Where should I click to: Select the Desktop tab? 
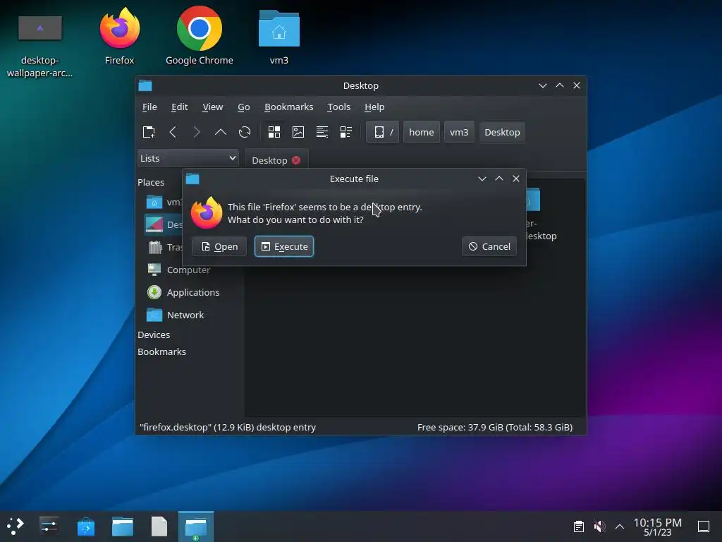click(x=269, y=160)
